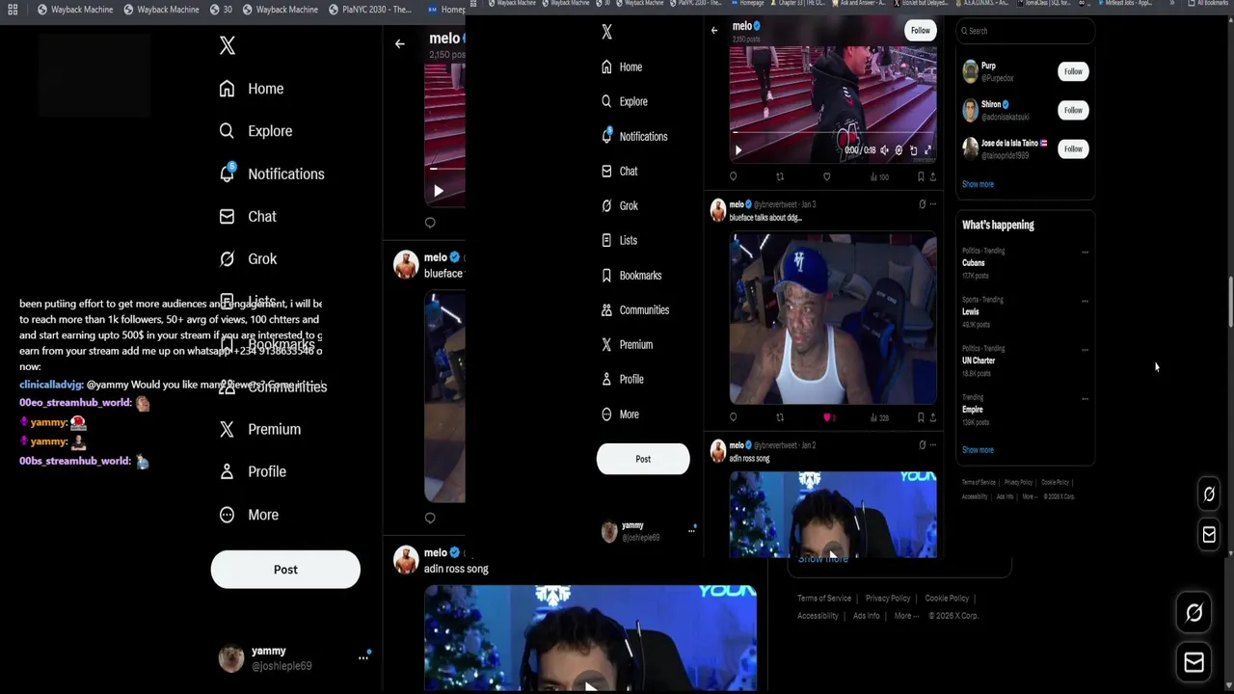Open Bookmarks in the inset X window sidebar
This screenshot has width=1234, height=694.
[630, 275]
